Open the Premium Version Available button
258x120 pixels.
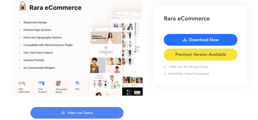[201, 55]
